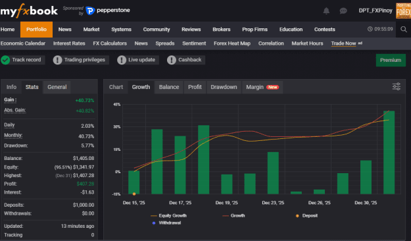Screen dimensions: 411x241
Task: Click the green Premium button
Action: pos(391,60)
